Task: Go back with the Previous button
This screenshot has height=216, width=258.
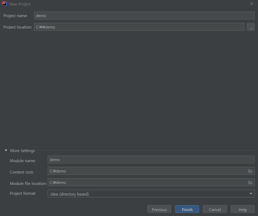Action: (x=159, y=209)
